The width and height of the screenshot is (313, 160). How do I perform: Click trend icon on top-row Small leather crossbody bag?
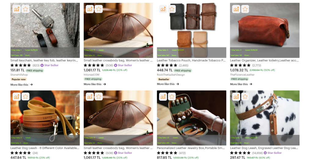tap(90, 9)
